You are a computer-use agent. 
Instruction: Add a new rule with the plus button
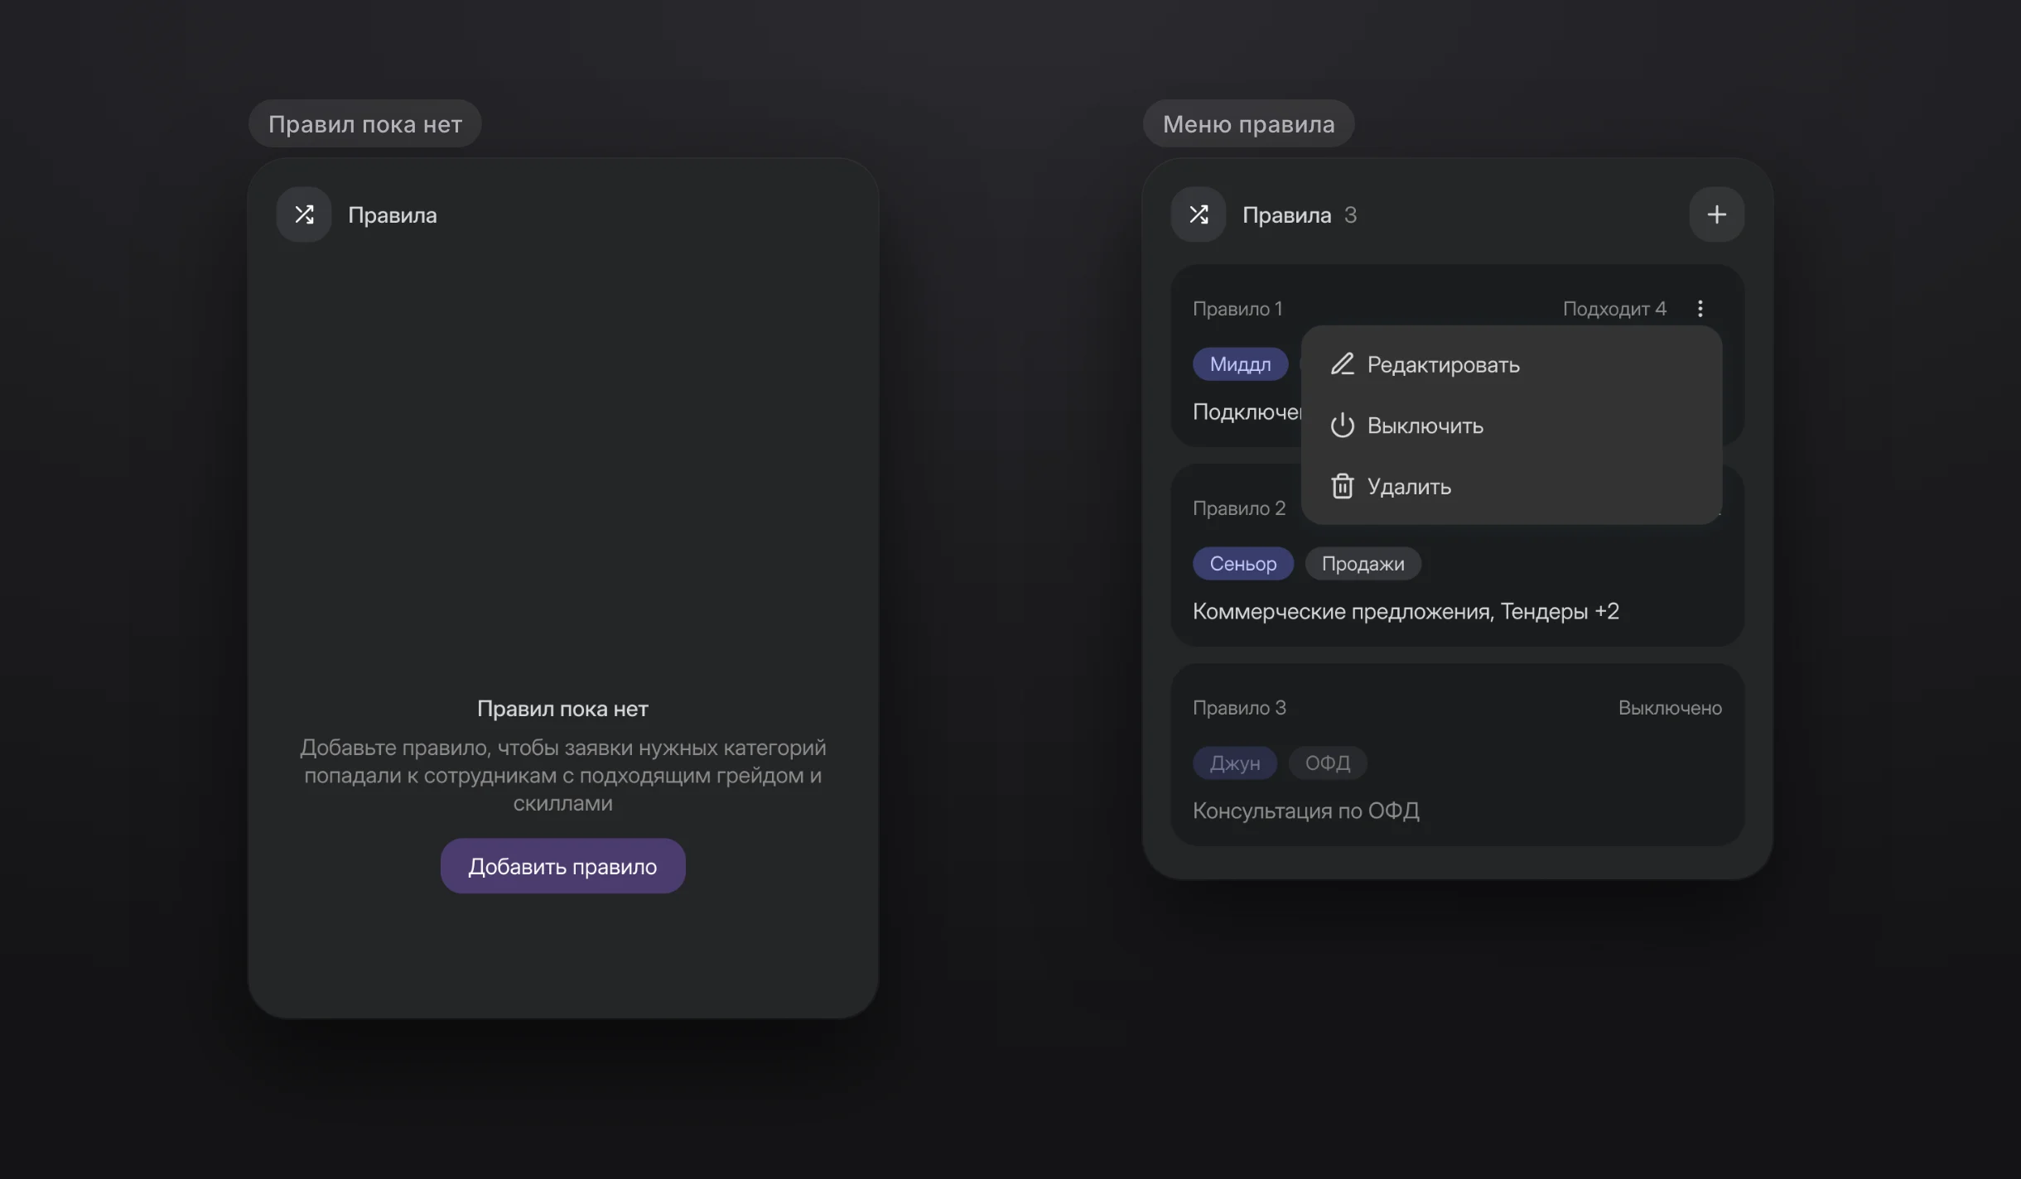click(x=1717, y=214)
